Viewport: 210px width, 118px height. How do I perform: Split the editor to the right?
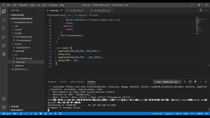pos(200,10)
